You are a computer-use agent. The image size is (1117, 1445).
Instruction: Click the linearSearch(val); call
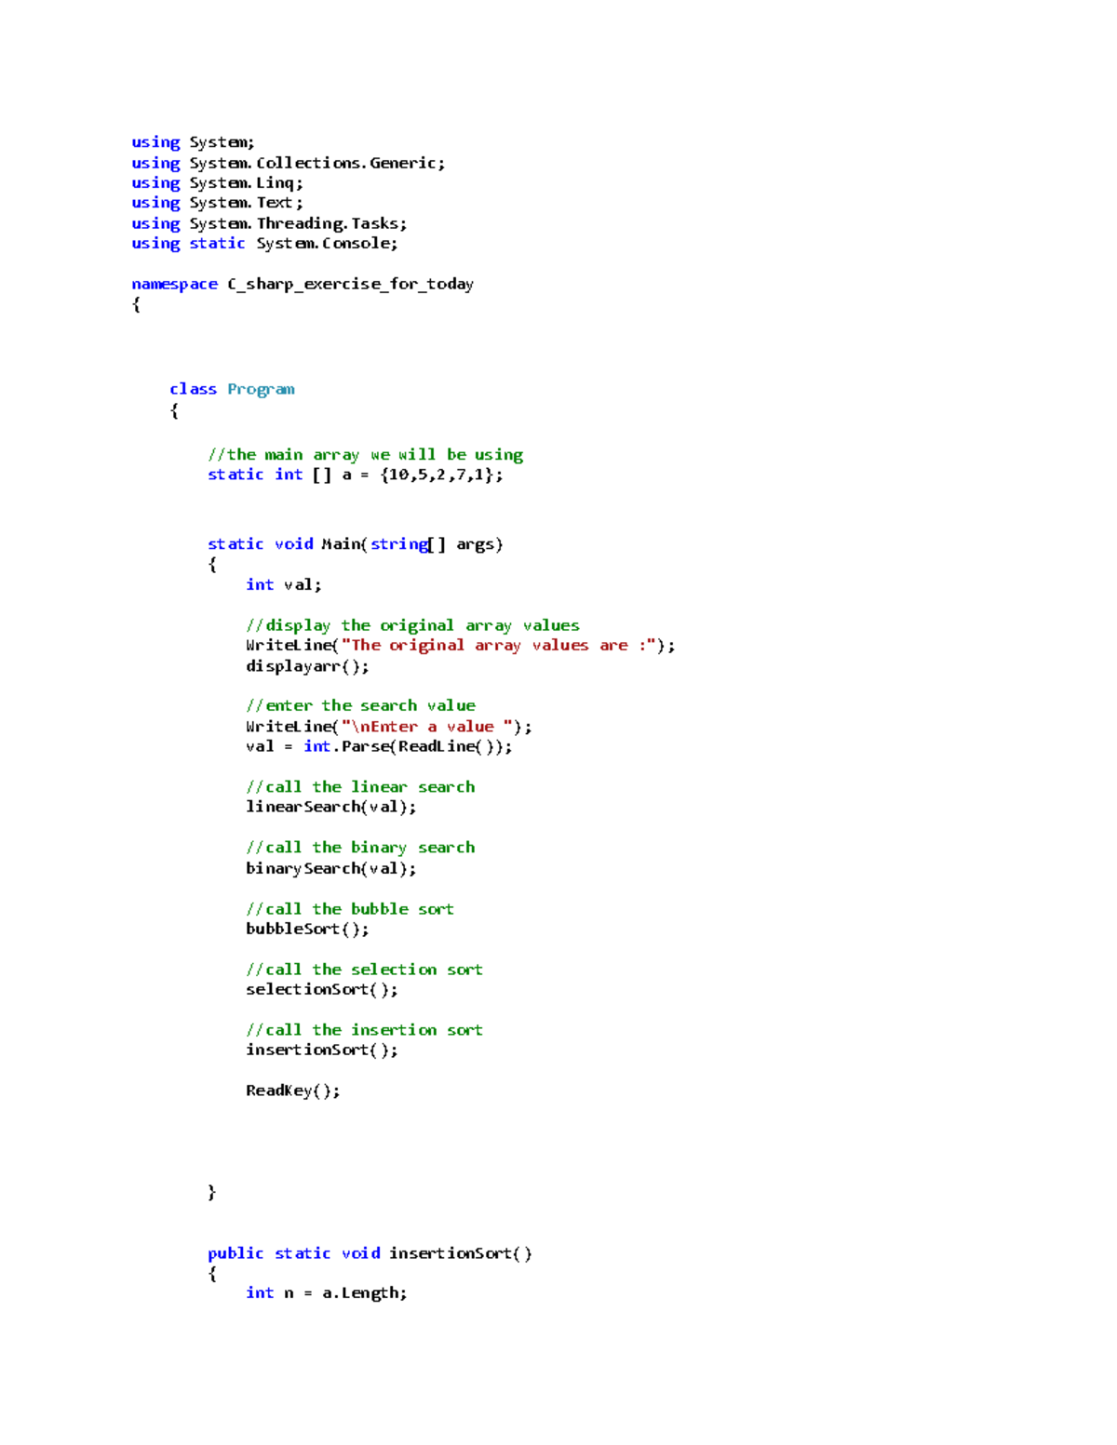click(330, 807)
